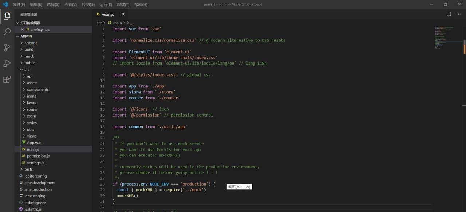
Task: Expand the mock folder
Action: pyautogui.click(x=29, y=56)
